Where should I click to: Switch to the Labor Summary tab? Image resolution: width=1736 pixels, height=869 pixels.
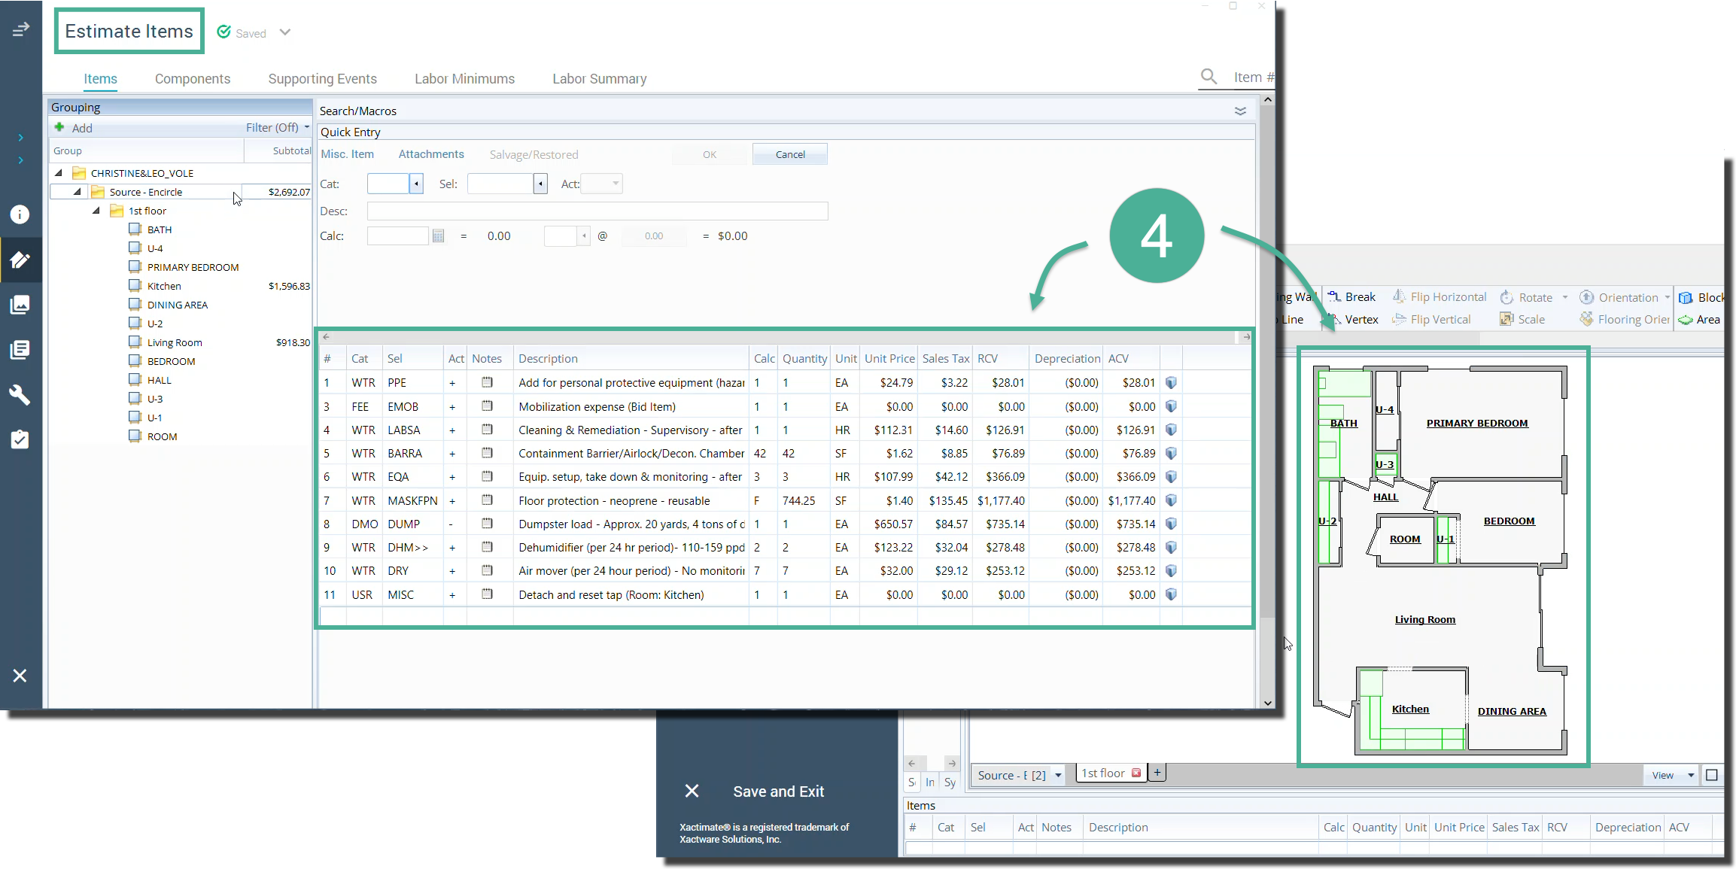600,79
